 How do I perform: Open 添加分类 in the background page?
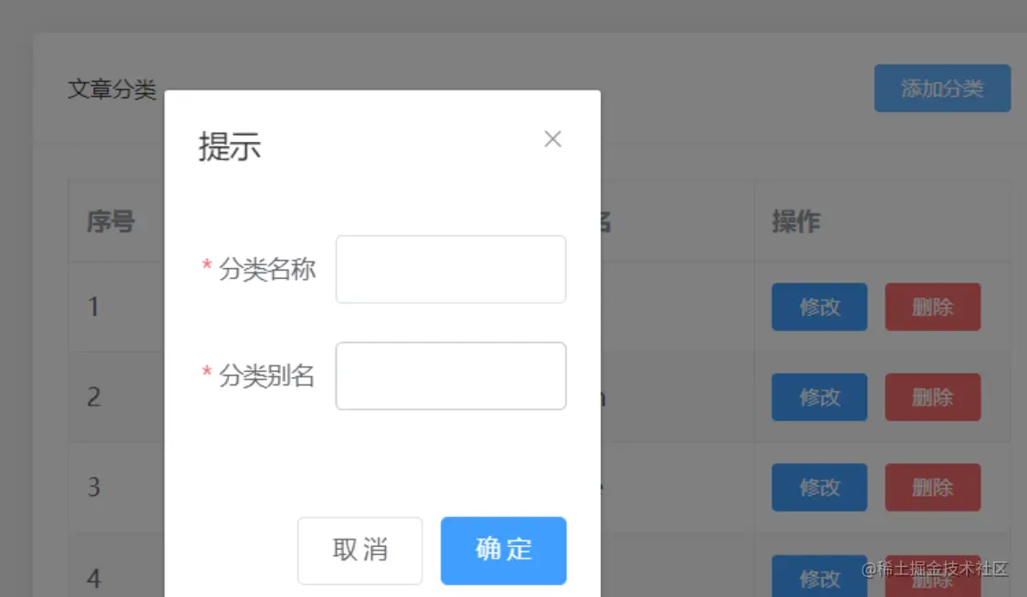[x=942, y=88]
